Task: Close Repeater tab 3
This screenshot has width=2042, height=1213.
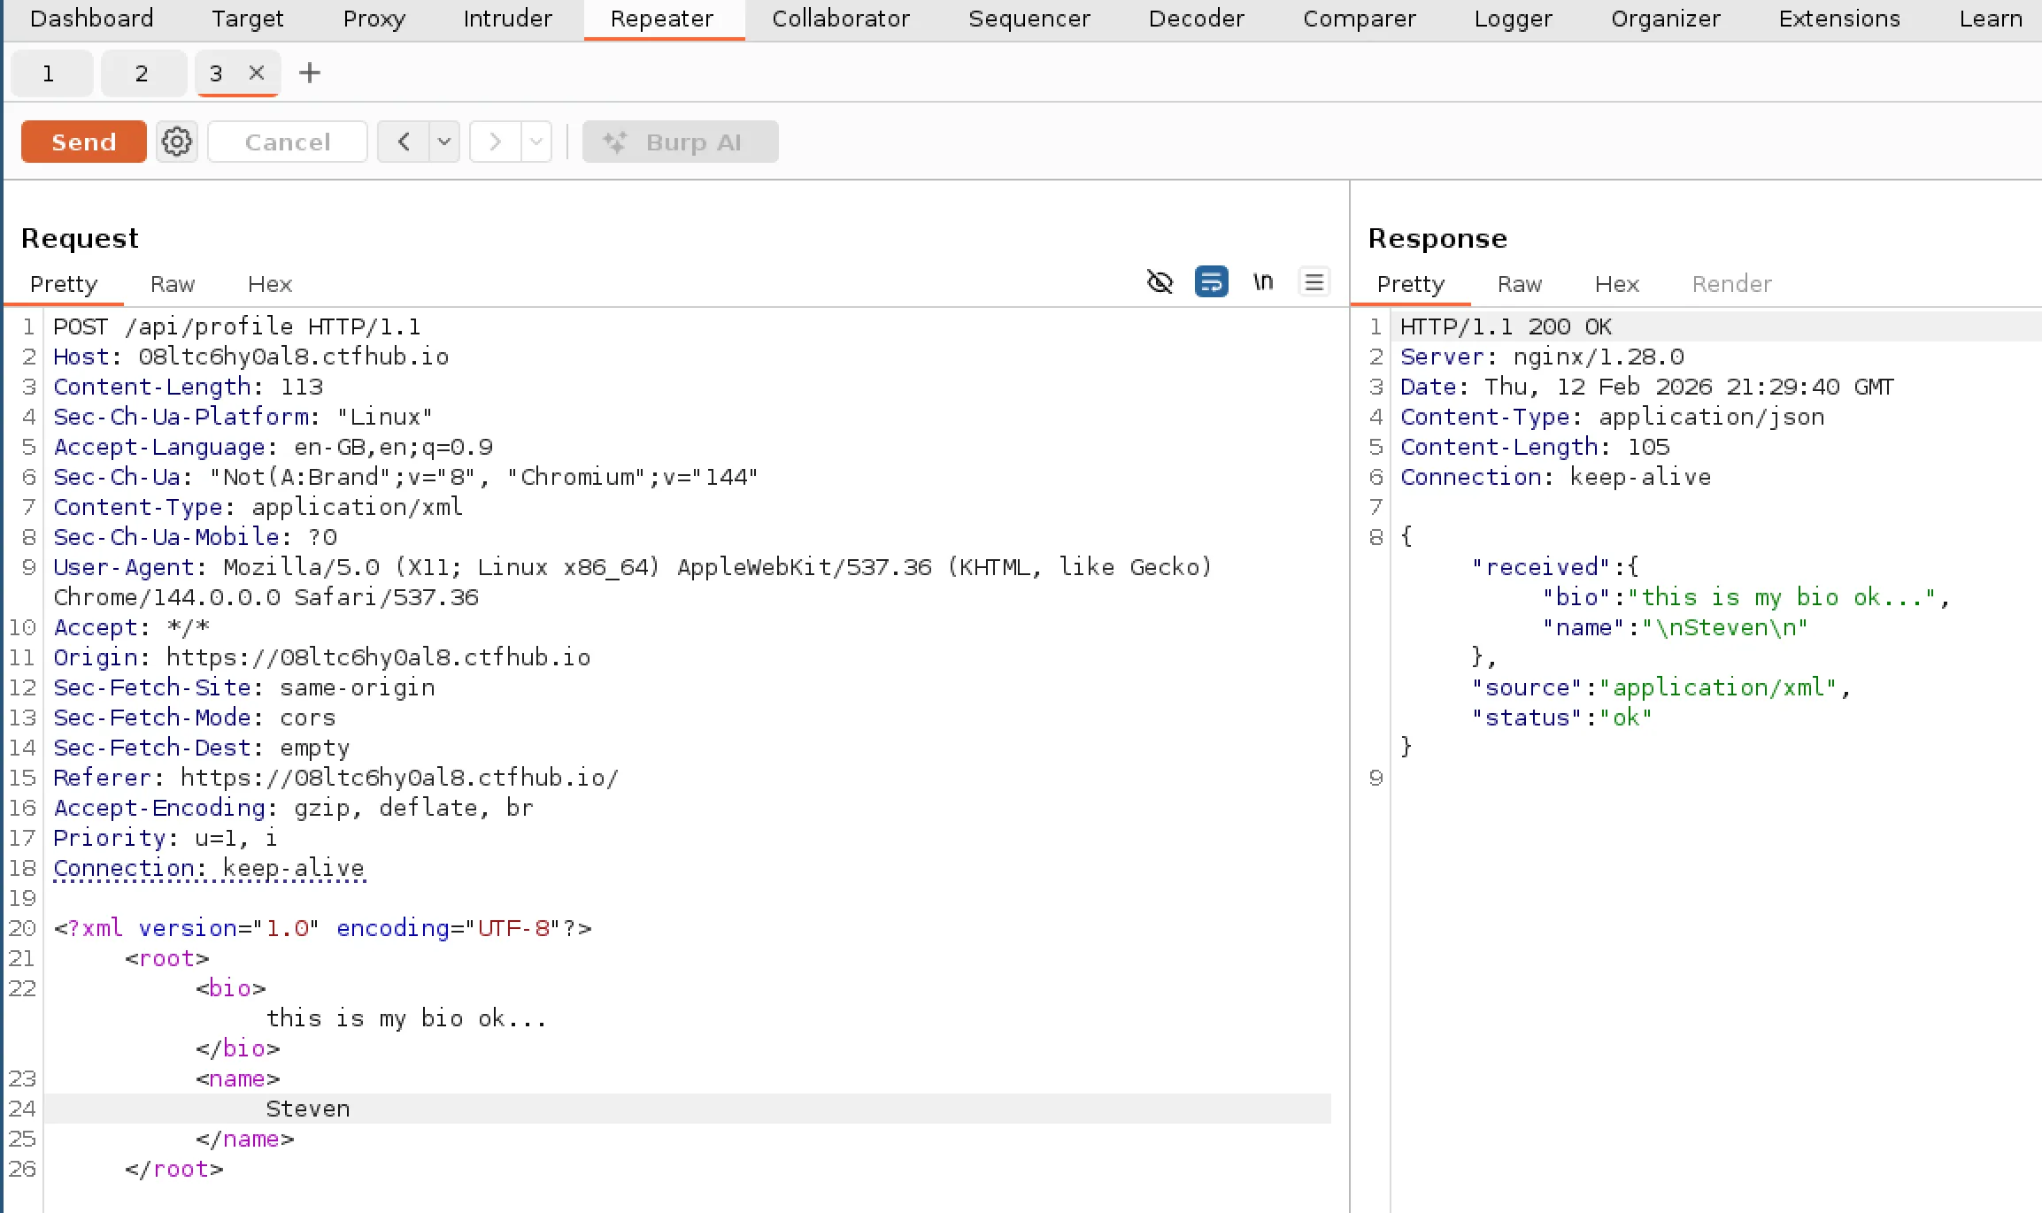Action: (x=258, y=73)
